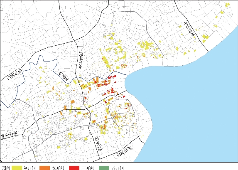
Task: Click the 三开间 legend label
Action: click(x=88, y=168)
